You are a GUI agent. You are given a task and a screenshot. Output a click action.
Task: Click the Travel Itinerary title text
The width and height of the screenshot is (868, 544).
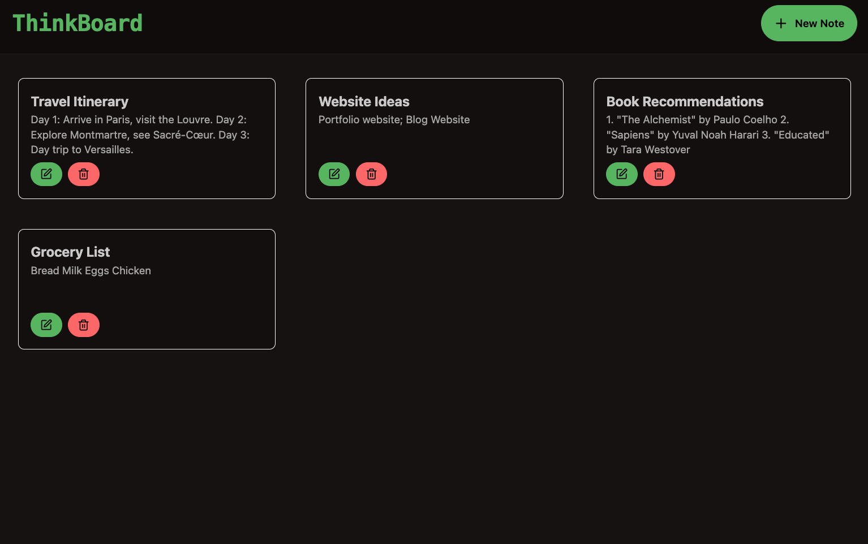pyautogui.click(x=79, y=102)
